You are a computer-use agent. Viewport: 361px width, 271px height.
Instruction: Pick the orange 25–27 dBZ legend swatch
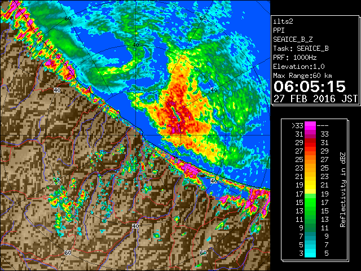(x=310, y=160)
